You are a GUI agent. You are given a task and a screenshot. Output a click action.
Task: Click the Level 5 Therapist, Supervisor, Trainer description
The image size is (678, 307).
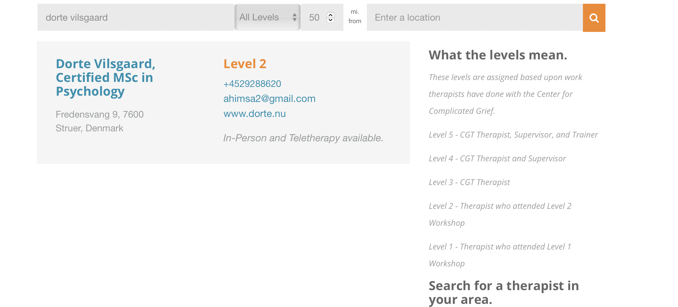tap(513, 135)
